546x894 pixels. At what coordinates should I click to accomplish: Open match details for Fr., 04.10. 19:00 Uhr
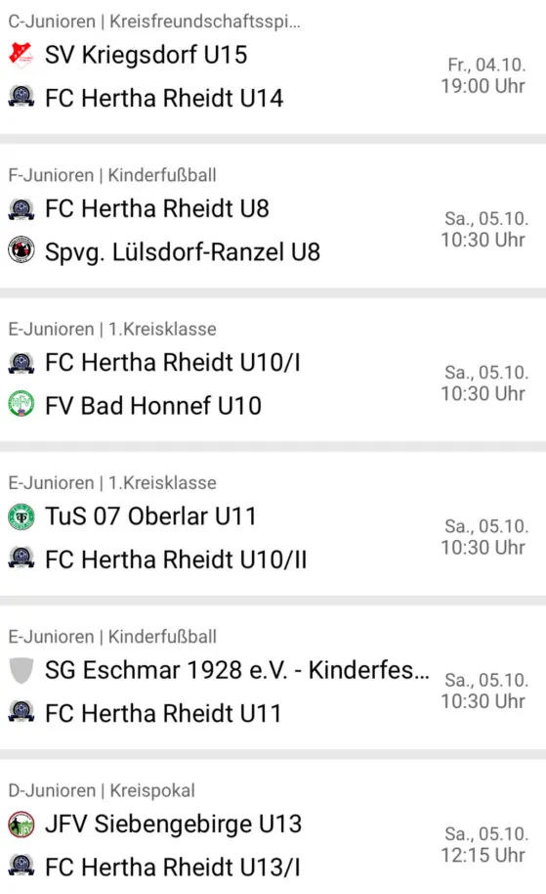click(483, 75)
